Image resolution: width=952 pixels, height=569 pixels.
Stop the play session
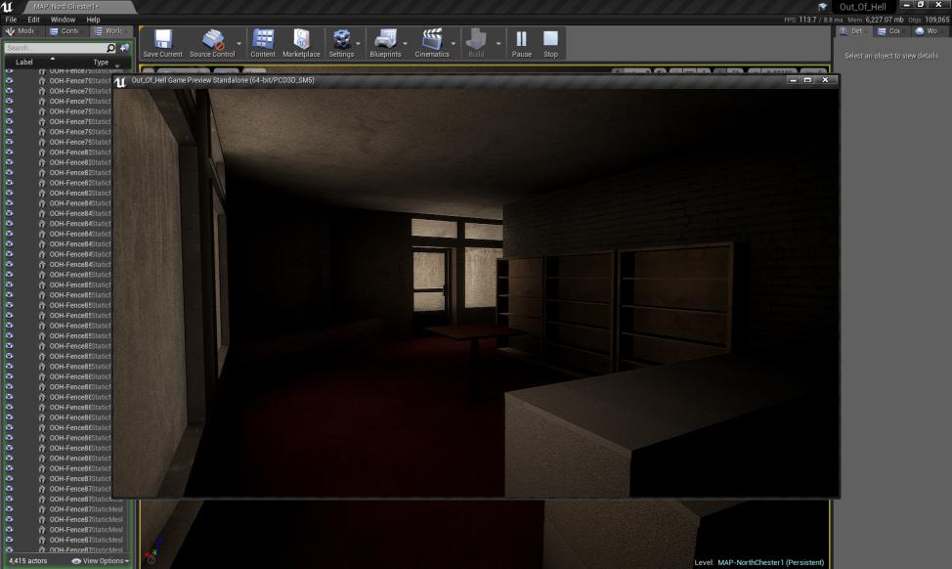550,42
